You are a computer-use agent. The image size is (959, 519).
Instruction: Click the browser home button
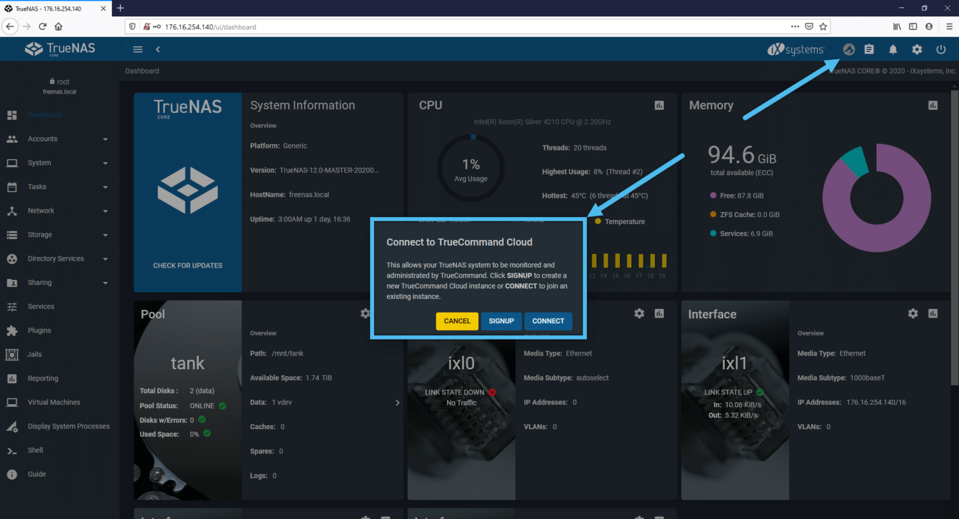[59, 27]
